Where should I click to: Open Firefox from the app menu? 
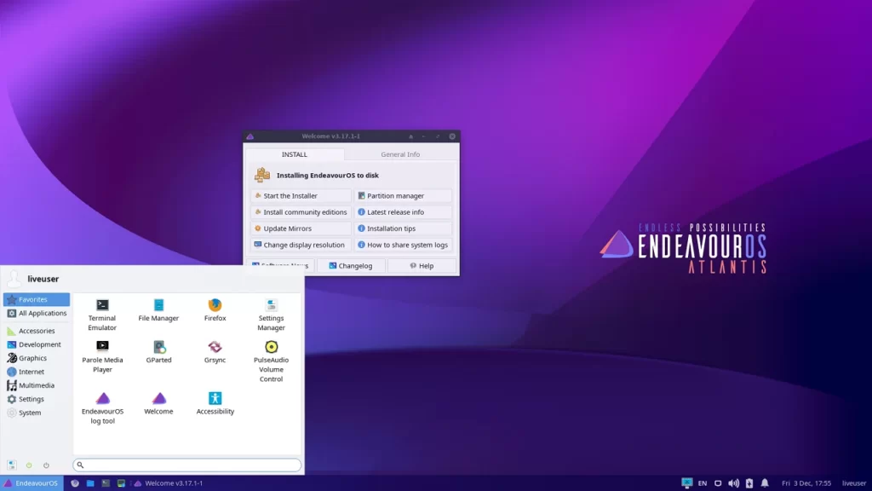[215, 305]
